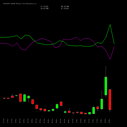127x127 pixels.
Task: Select the green candle for 17 Dec
Action: coord(94,110)
